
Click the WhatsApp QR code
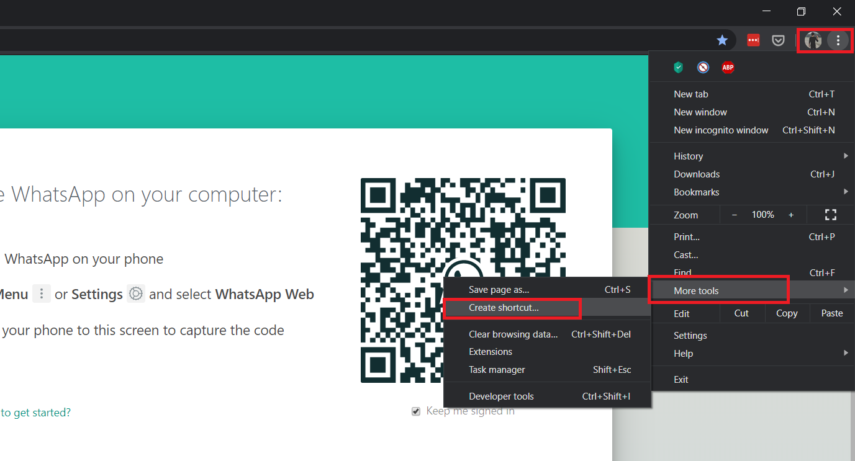[x=463, y=280]
